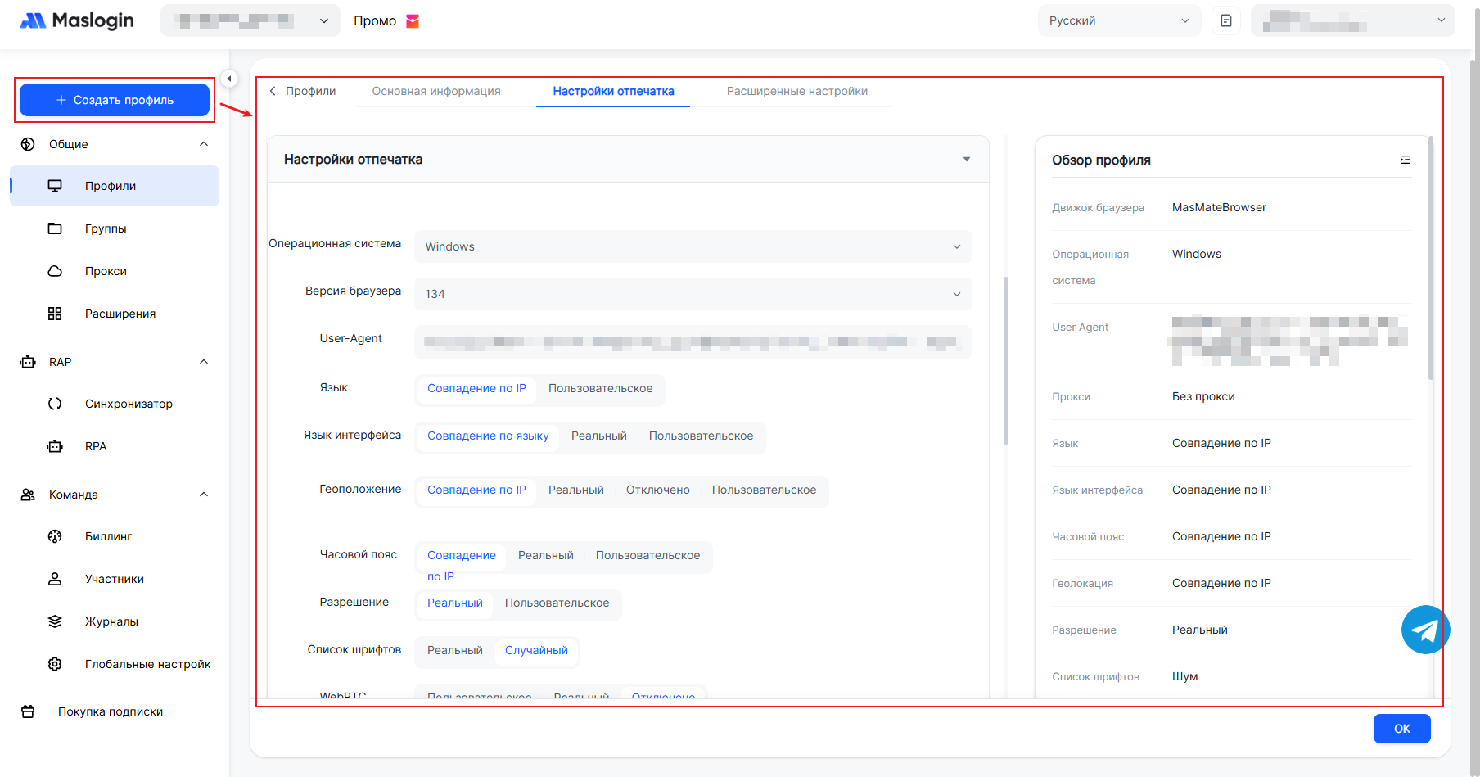Select Реальный for interface language
The height and width of the screenshot is (777, 1480).
point(598,436)
